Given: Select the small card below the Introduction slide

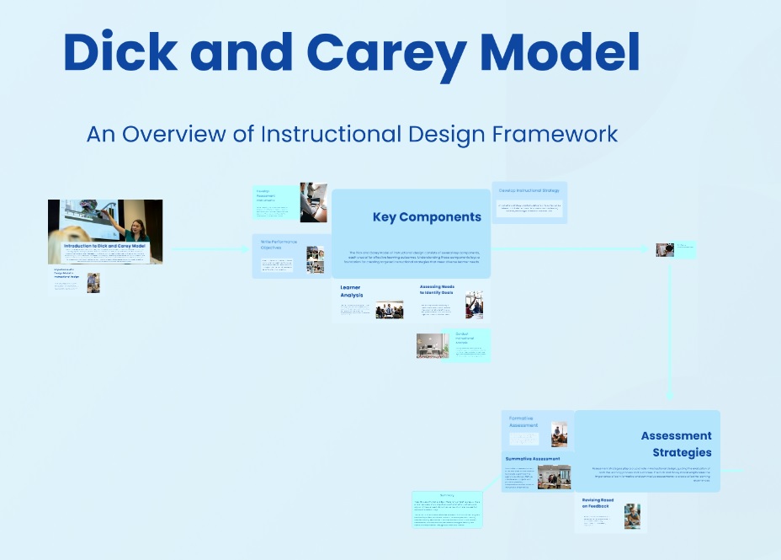Looking at the screenshot, I should (x=76, y=281).
